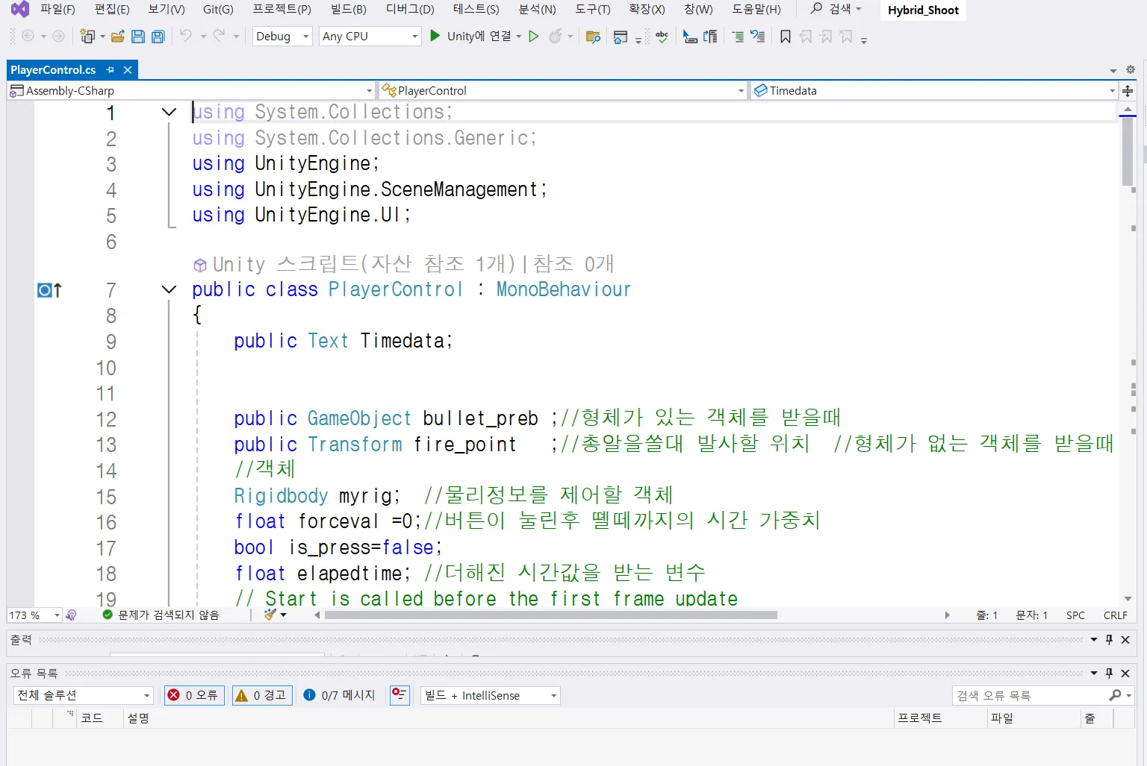The image size is (1147, 766).
Task: Click the 0 경고 warnings button
Action: 261,695
